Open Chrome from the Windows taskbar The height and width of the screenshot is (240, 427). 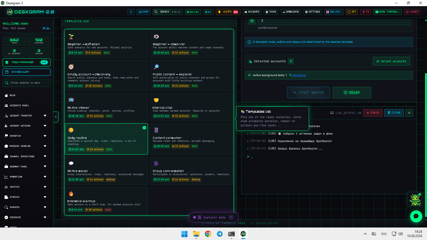click(x=208, y=234)
